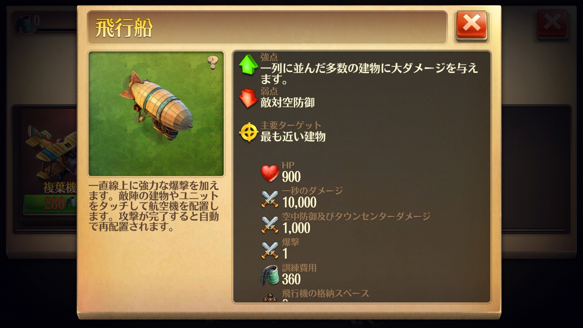Viewport: 583px width, 328px height.
Task: Tap the oil barrel training cost icon
Action: (x=270, y=275)
